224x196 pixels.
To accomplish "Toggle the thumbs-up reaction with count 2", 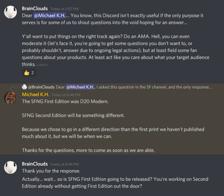I will click(x=29, y=73).
